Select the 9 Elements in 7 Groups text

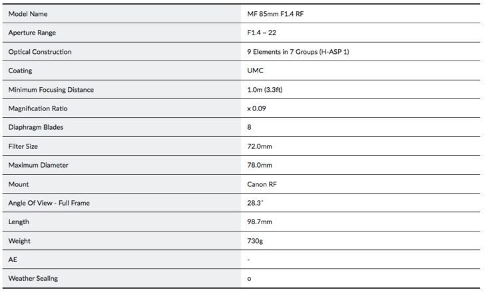pyautogui.click(x=282, y=52)
